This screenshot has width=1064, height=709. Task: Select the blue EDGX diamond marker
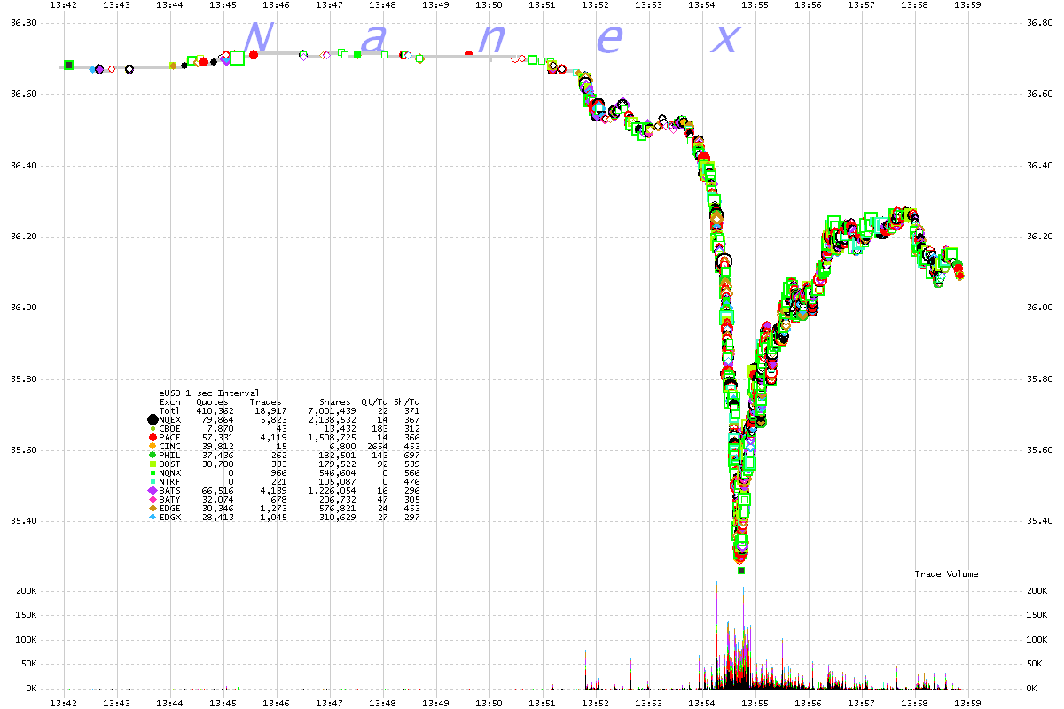click(x=153, y=517)
